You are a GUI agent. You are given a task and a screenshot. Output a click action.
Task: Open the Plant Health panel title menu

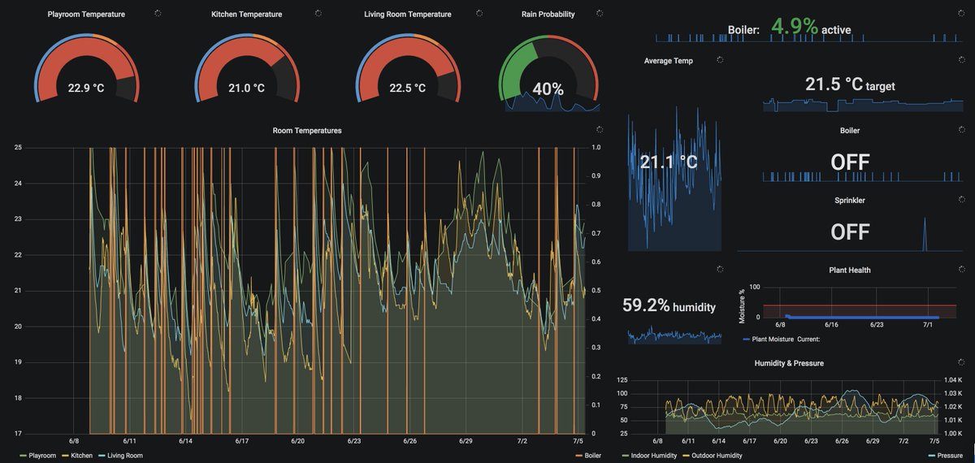pos(849,270)
